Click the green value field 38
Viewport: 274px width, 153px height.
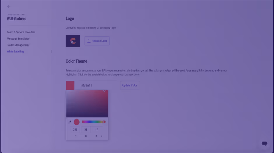coord(86,130)
